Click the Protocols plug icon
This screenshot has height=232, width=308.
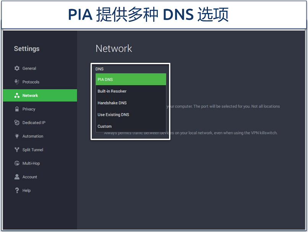point(17,82)
